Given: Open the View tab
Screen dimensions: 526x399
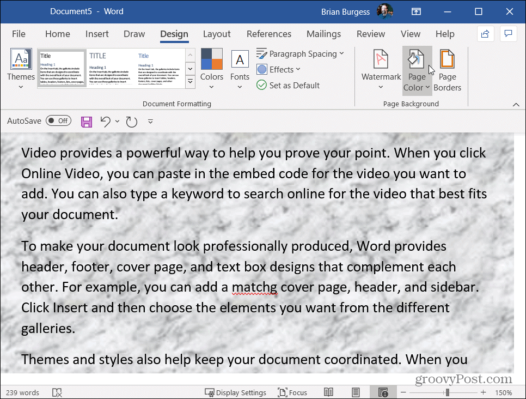Looking at the screenshot, I should 410,34.
